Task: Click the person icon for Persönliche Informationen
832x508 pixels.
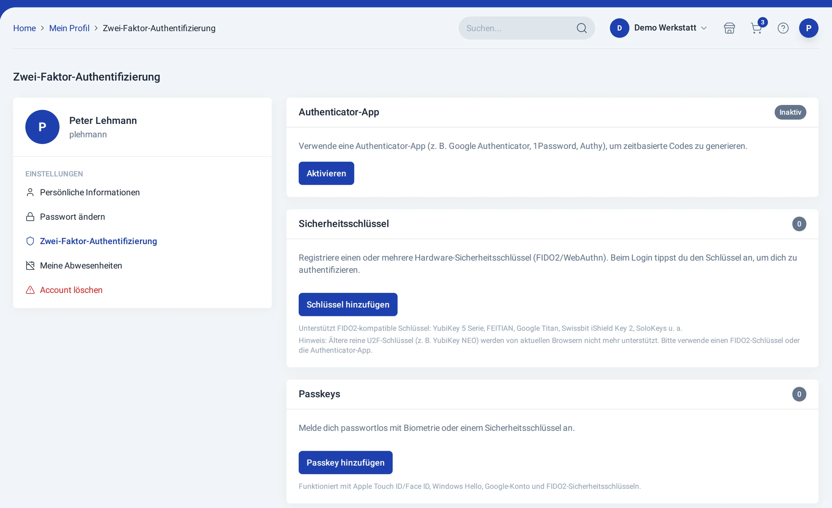Action: [x=30, y=192]
